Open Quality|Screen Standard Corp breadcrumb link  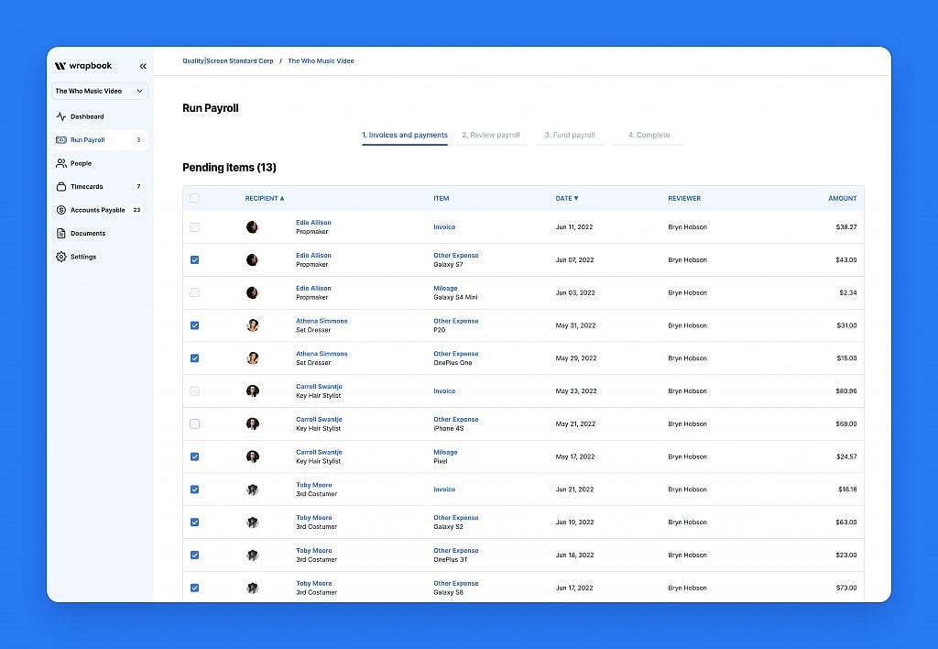click(227, 61)
